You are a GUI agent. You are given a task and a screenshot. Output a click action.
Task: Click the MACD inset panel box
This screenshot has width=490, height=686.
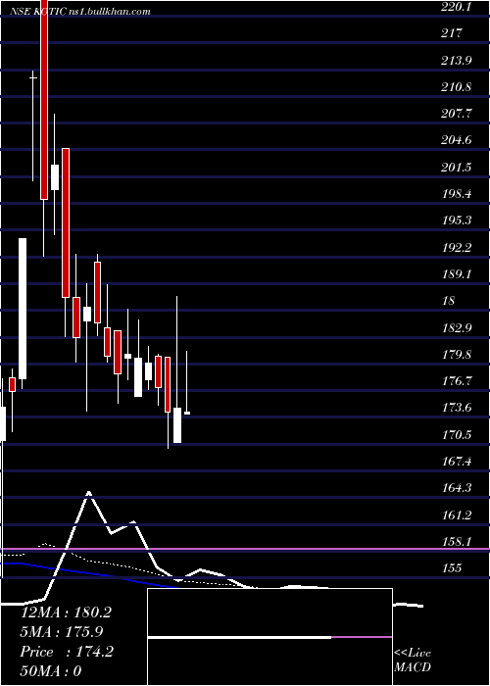point(269,637)
